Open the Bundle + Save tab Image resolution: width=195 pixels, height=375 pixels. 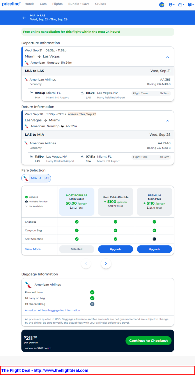pyautogui.click(x=79, y=4)
